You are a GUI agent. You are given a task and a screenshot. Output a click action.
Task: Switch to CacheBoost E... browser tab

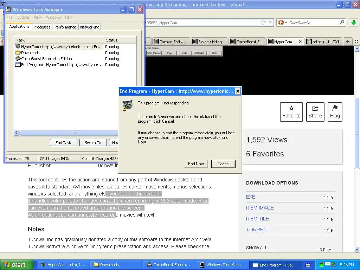point(247,41)
